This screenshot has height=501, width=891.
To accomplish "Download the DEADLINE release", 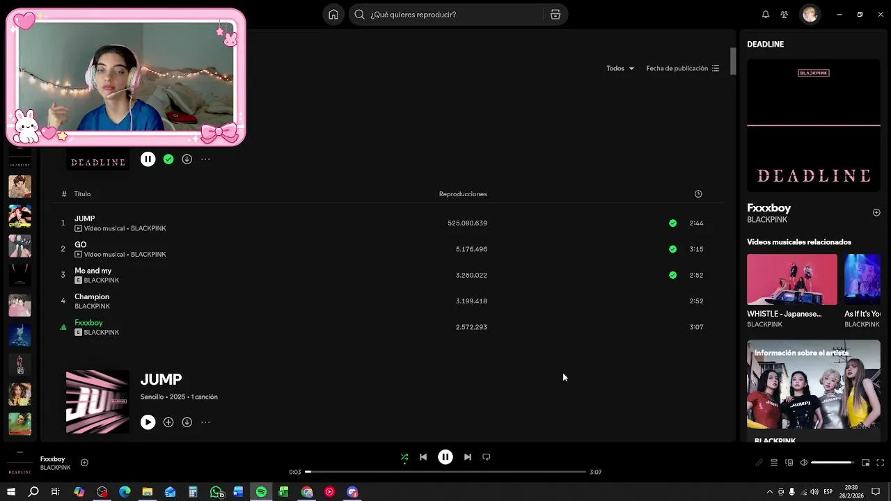I will 187,159.
